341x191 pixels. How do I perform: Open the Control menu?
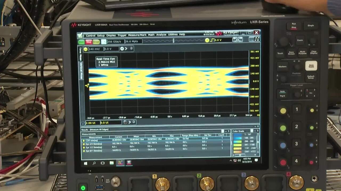click(x=90, y=35)
